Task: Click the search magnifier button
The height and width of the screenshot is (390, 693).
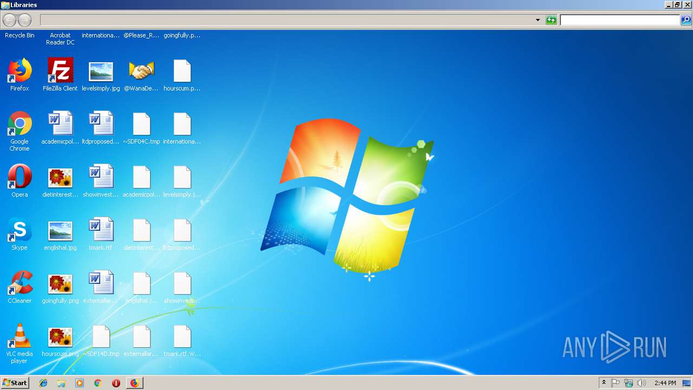Action: point(686,20)
